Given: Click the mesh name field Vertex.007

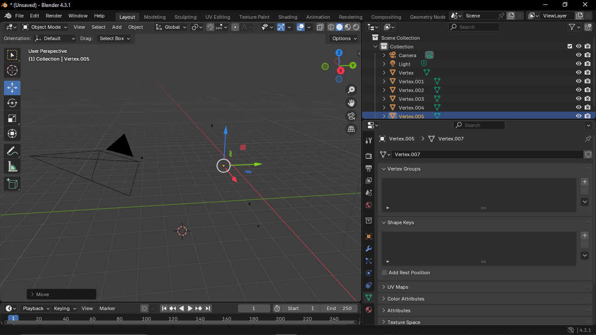Looking at the screenshot, I should (487, 154).
